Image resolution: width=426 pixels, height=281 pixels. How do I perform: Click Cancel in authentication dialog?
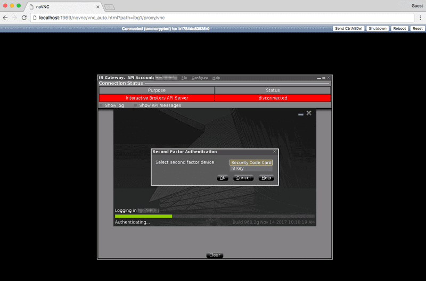point(243,178)
